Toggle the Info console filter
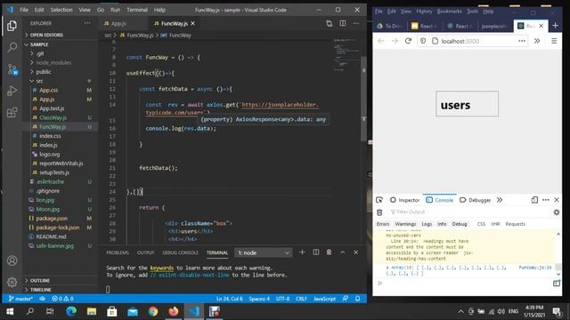Viewport: 570px width, 320px height. tap(442, 224)
